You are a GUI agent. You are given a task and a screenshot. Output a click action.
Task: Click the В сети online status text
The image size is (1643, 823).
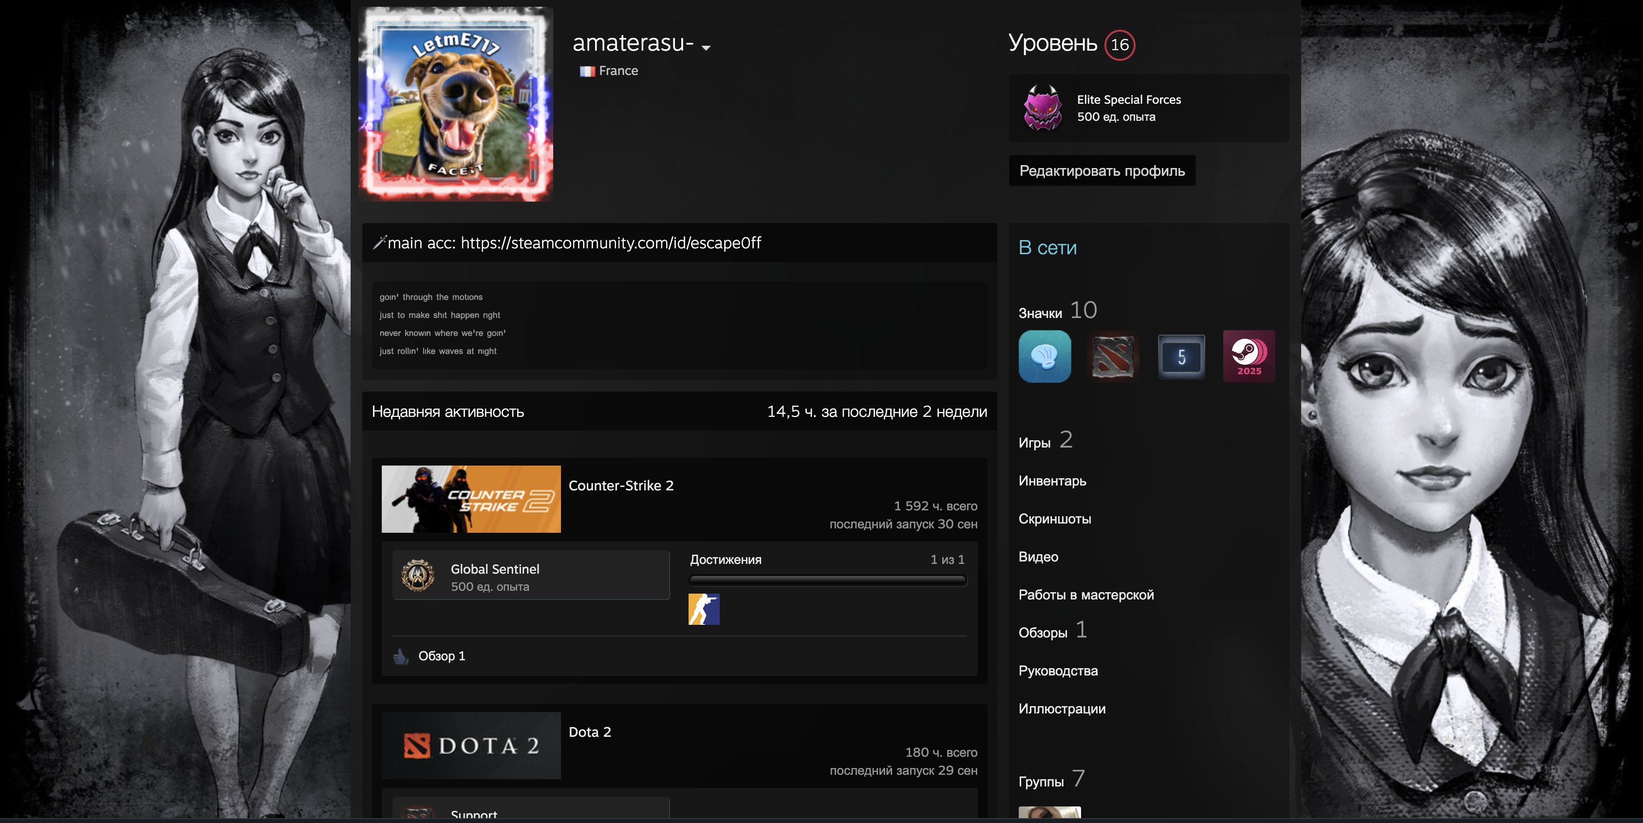[1047, 247]
